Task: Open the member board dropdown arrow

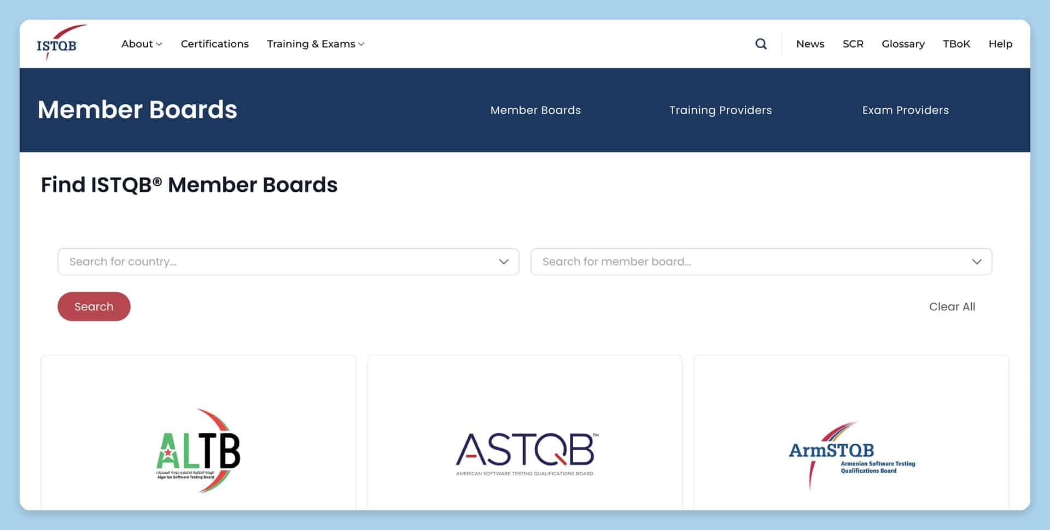Action: pyautogui.click(x=977, y=262)
